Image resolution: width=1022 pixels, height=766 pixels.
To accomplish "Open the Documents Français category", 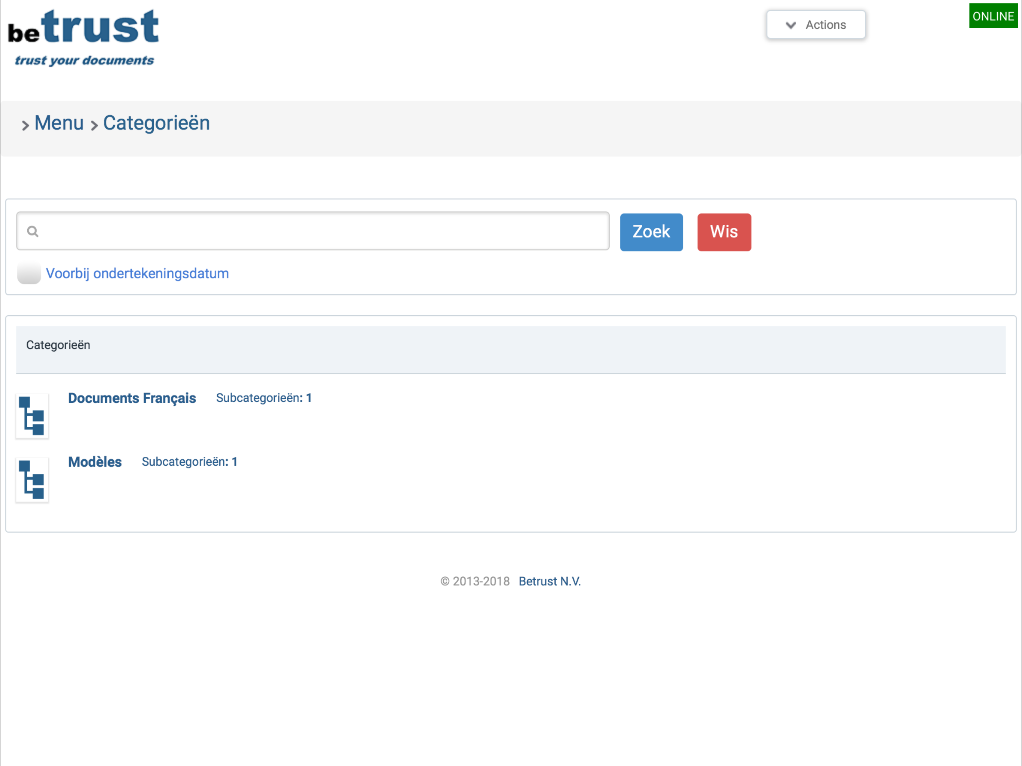I will tap(132, 398).
